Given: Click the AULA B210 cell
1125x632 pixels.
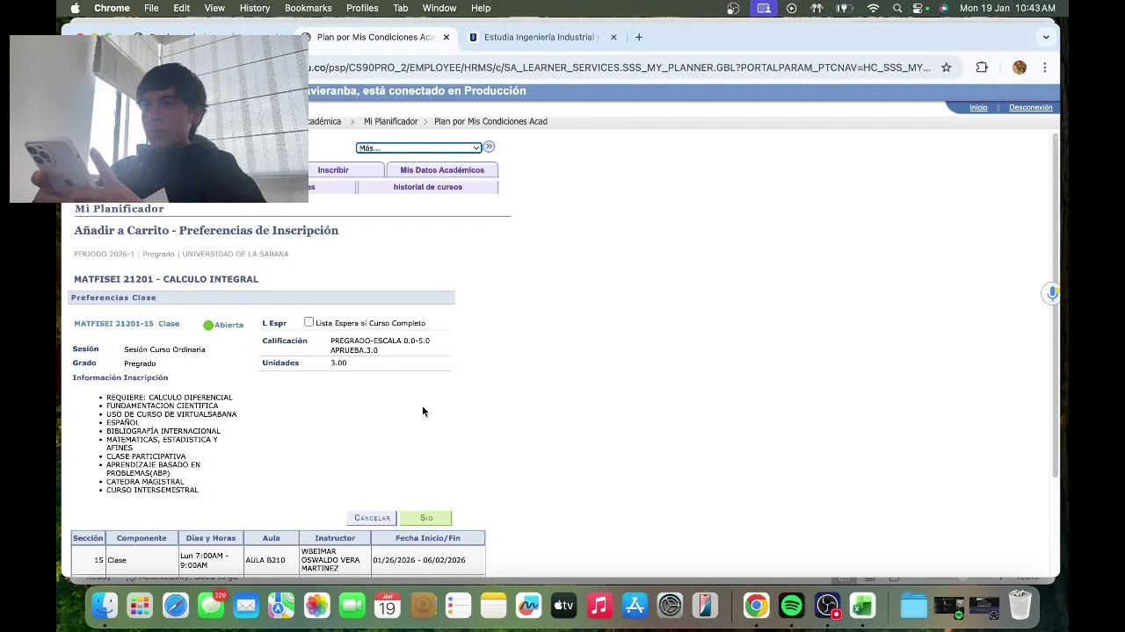Looking at the screenshot, I should point(271,560).
